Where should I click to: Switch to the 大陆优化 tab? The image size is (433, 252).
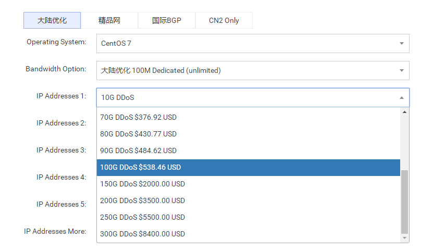click(x=52, y=20)
